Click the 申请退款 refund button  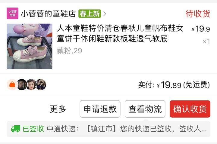(x=100, y=109)
